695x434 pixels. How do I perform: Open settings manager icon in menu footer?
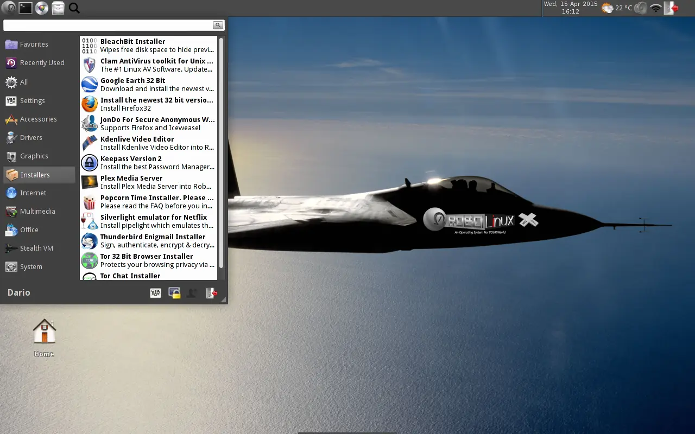pos(155,293)
